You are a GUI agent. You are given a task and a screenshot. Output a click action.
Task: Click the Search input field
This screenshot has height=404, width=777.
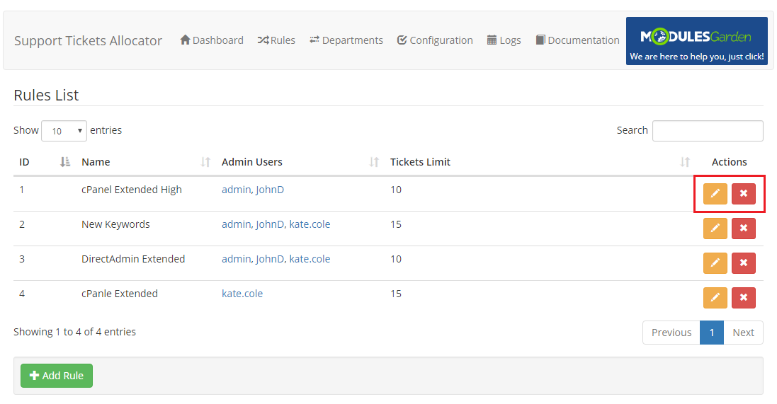707,131
